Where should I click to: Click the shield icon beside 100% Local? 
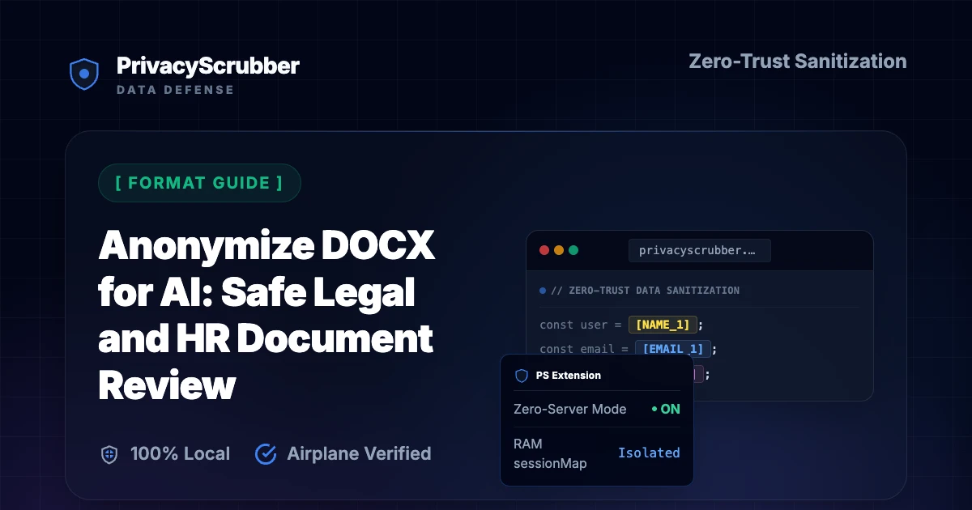pyautogui.click(x=109, y=454)
